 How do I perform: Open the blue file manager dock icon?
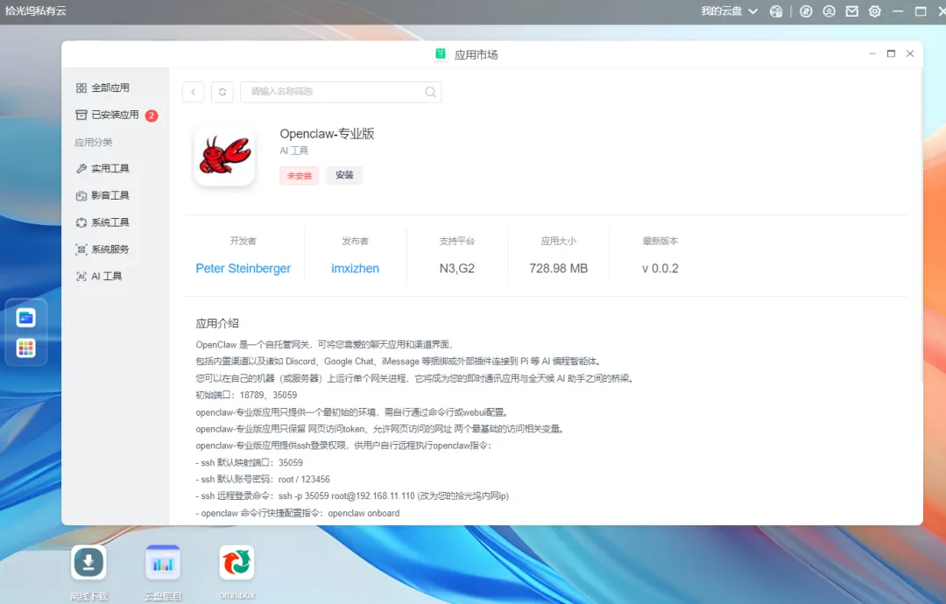pos(26,318)
